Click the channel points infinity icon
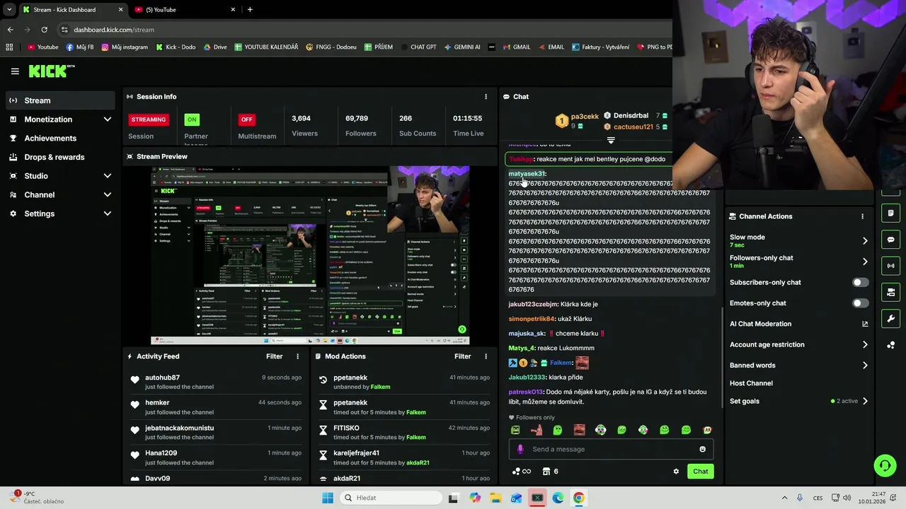The height and width of the screenshot is (509, 906). tap(521, 472)
